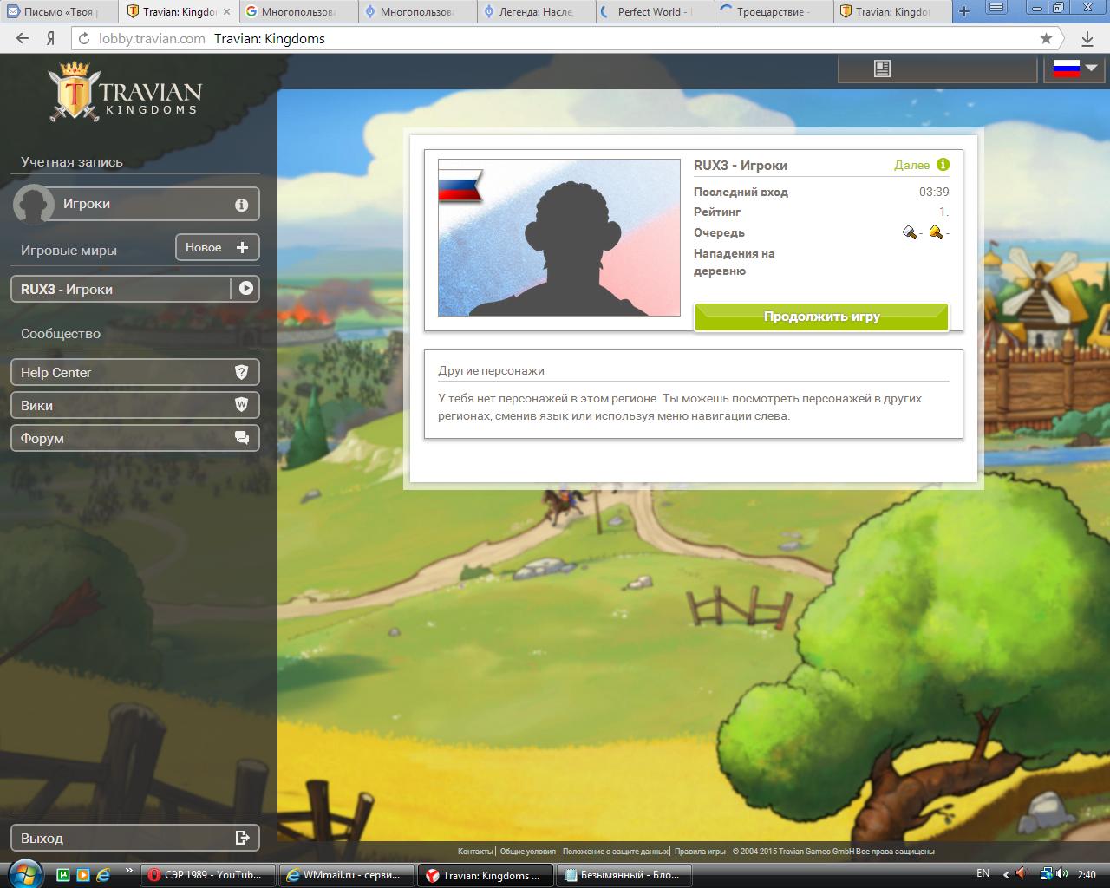Click the last login time 03:39
The width and height of the screenshot is (1110, 888).
point(934,192)
